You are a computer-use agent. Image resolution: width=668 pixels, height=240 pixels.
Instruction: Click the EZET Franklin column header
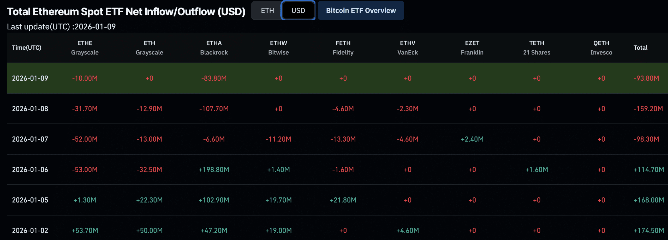pos(472,48)
